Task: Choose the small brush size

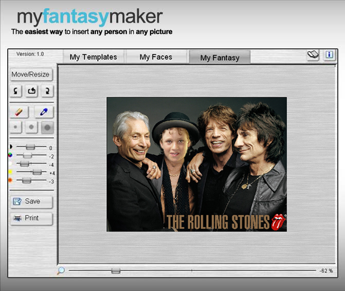Action: click(x=15, y=127)
